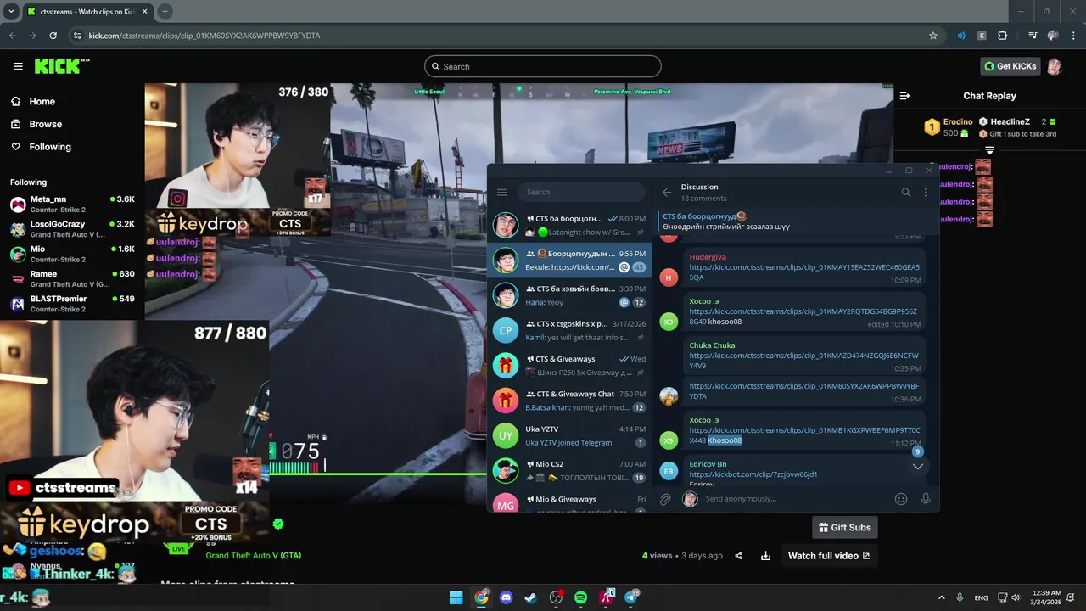Open Chrome media control icon

click(1033, 36)
